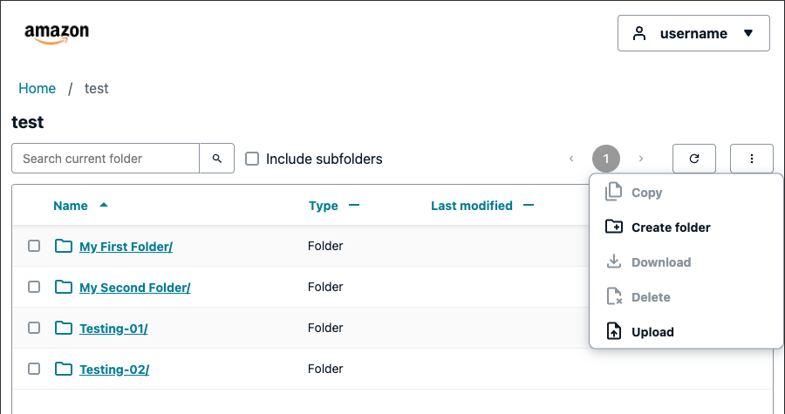Toggle the three-dot actions menu
Screen dimensions: 785x414
point(752,159)
